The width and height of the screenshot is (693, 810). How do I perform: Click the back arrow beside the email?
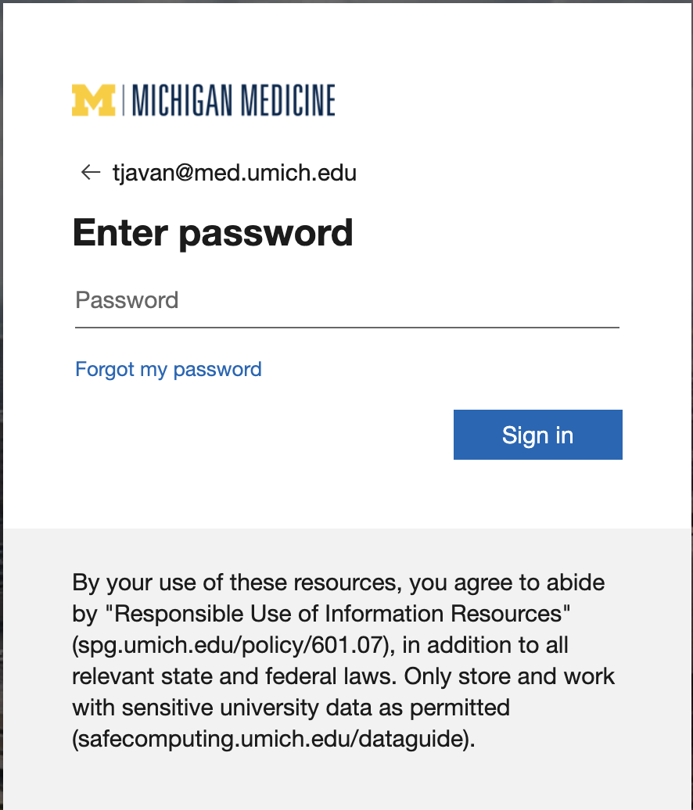(91, 172)
